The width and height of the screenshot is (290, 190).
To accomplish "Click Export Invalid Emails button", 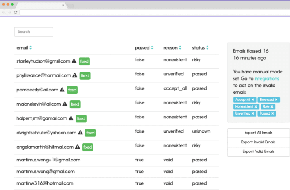I will pos(258,142).
